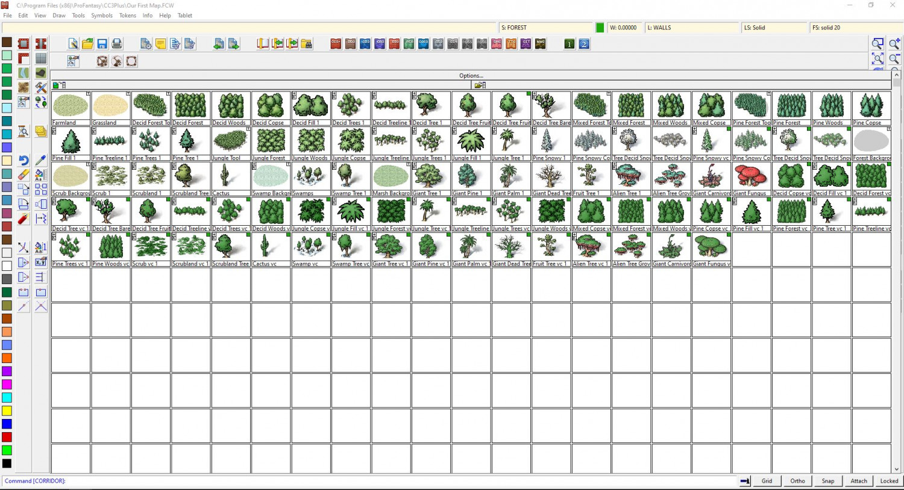
Task: Click the Undo arrow tool
Action: pos(24,160)
